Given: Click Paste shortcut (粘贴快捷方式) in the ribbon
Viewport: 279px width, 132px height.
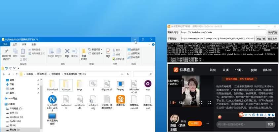Looking at the screenshot, I should [36, 53].
